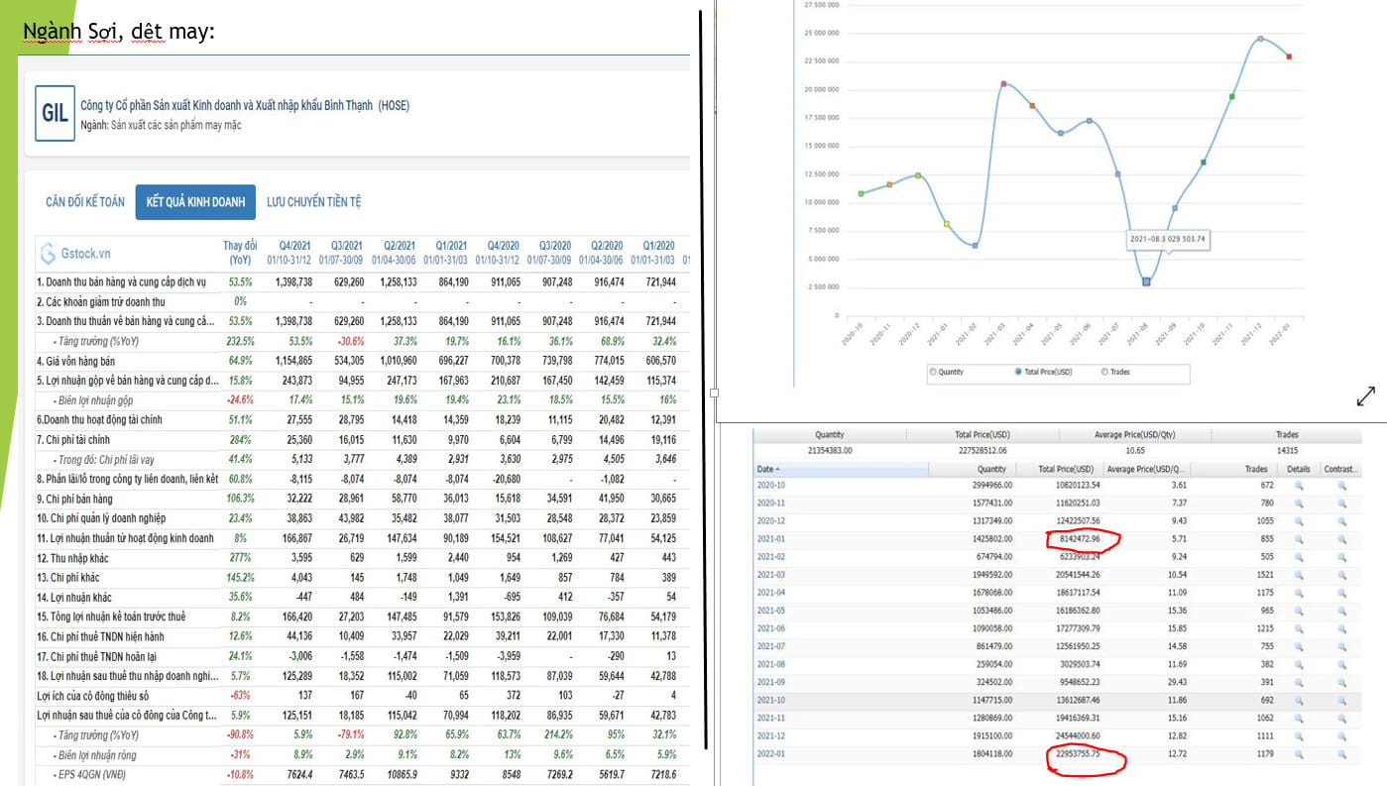1387x786 pixels.
Task: Click the 2021-08 lowest chart data point
Action: point(1146,281)
